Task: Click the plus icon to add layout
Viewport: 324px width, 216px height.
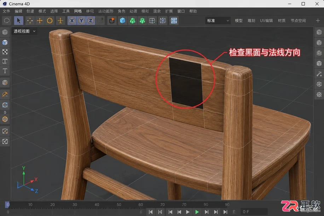Action: 318,21
